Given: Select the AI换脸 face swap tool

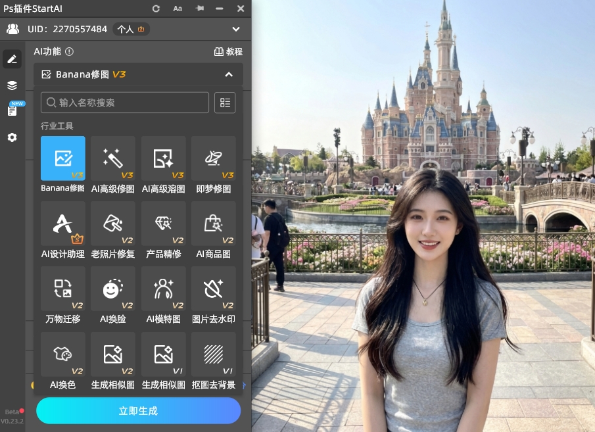Looking at the screenshot, I should pyautogui.click(x=113, y=289).
